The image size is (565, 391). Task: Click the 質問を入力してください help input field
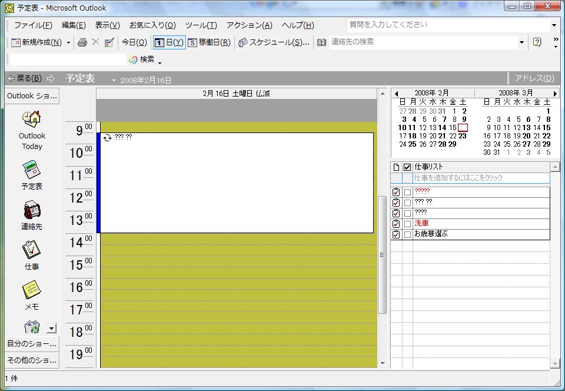448,25
